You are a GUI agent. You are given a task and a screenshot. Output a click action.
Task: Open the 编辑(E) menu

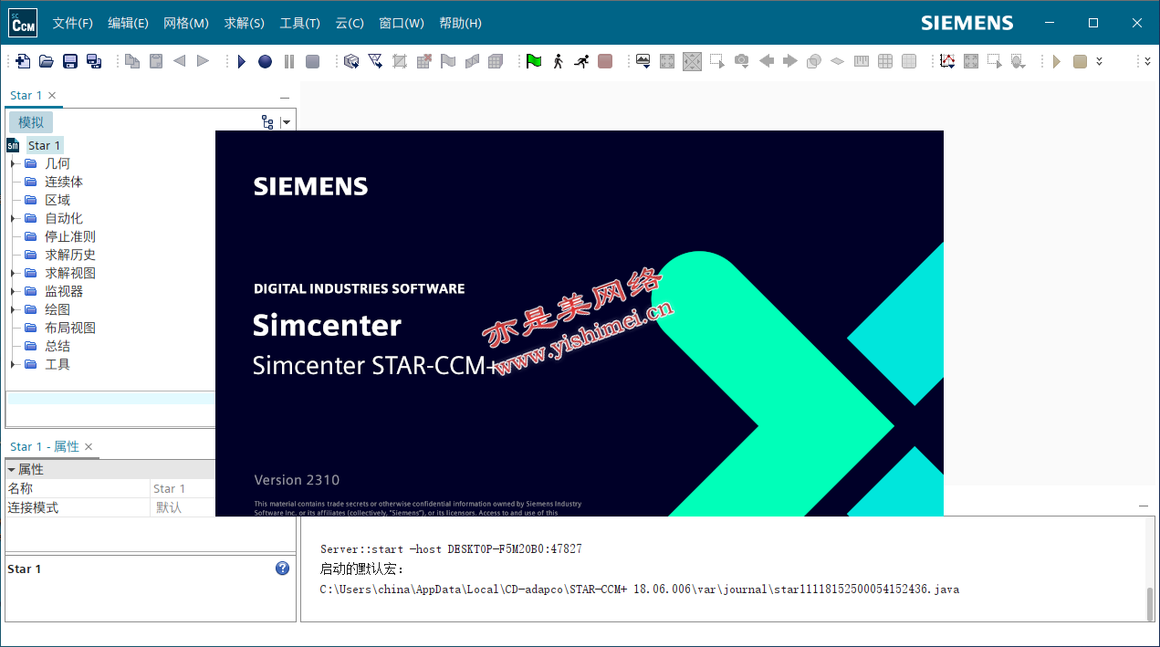point(128,23)
